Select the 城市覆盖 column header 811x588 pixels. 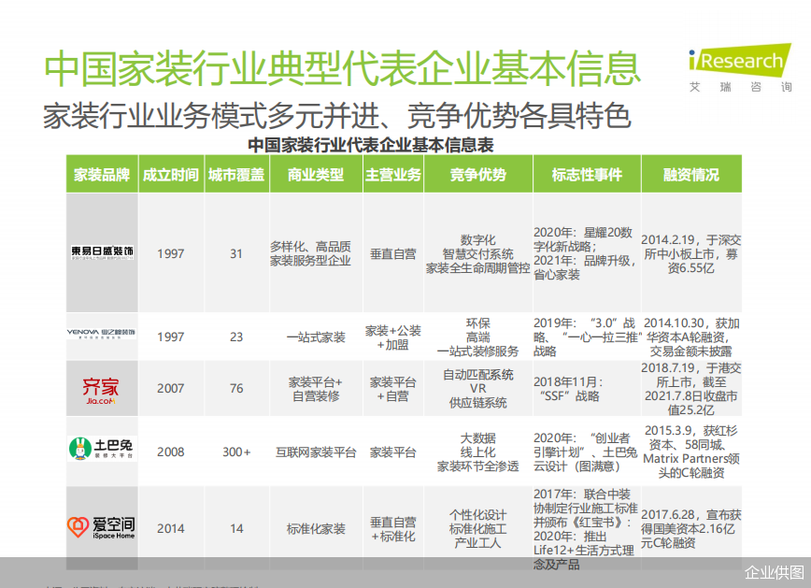click(x=236, y=175)
